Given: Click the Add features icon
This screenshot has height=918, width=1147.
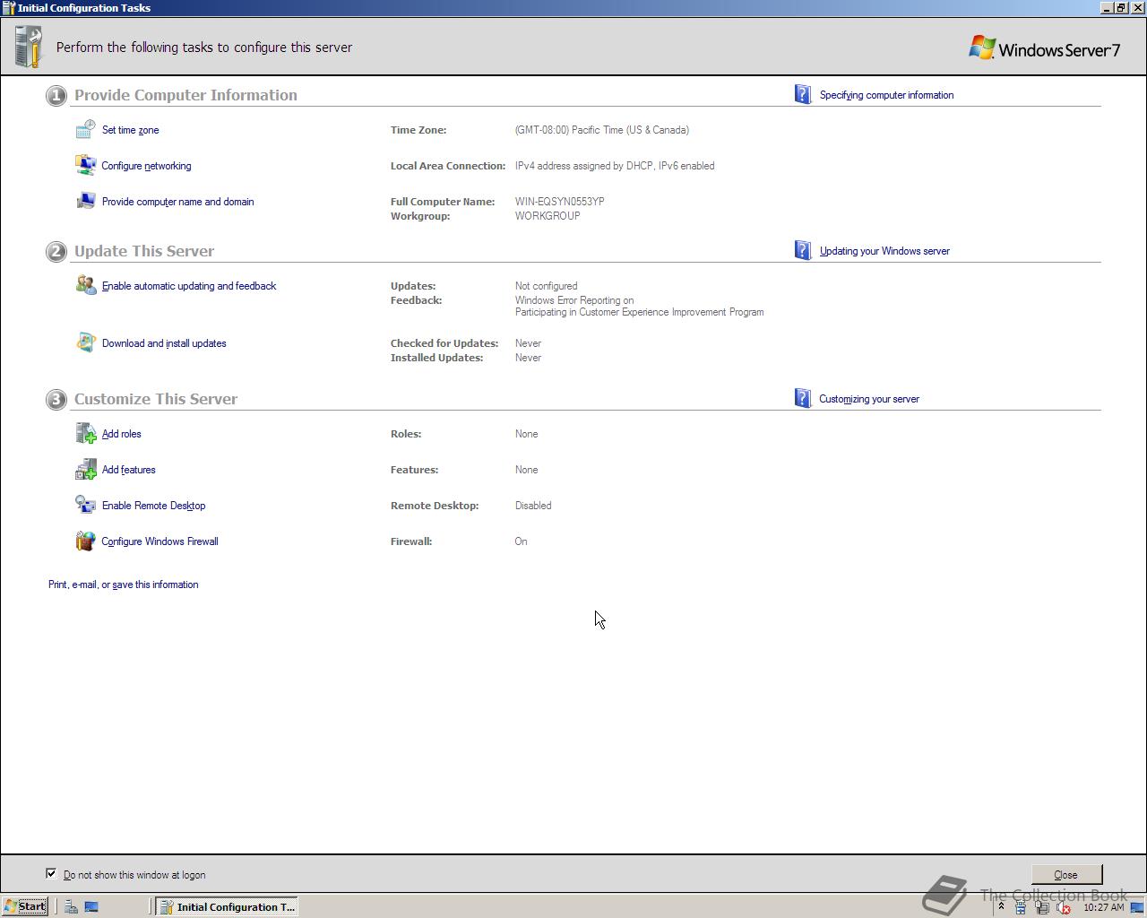Looking at the screenshot, I should coord(85,470).
